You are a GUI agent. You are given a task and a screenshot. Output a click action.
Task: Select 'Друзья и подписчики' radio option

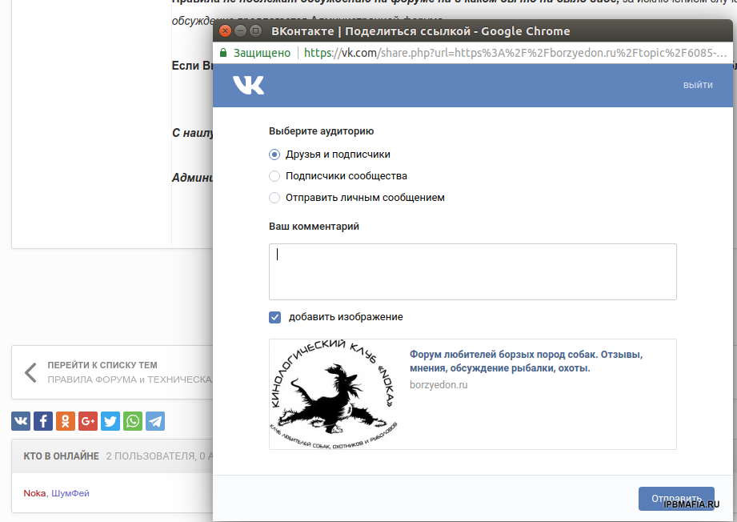[x=274, y=155]
